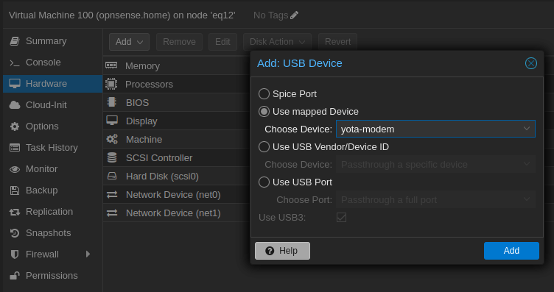Screen dimensions: 554x292
Task: Click the Help button in dialog
Action: [282, 251]
